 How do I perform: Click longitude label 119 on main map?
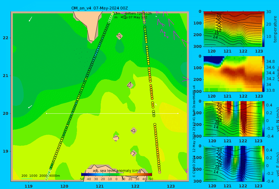tap(28, 186)
